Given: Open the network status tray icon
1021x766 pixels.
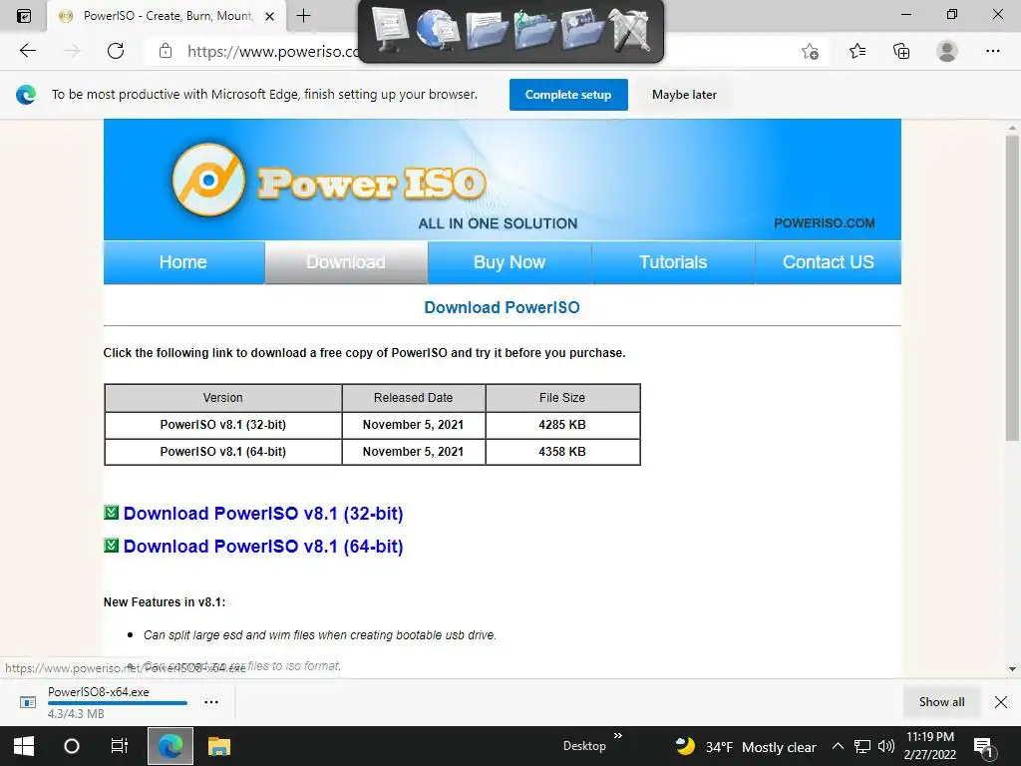Looking at the screenshot, I should pyautogui.click(x=862, y=746).
